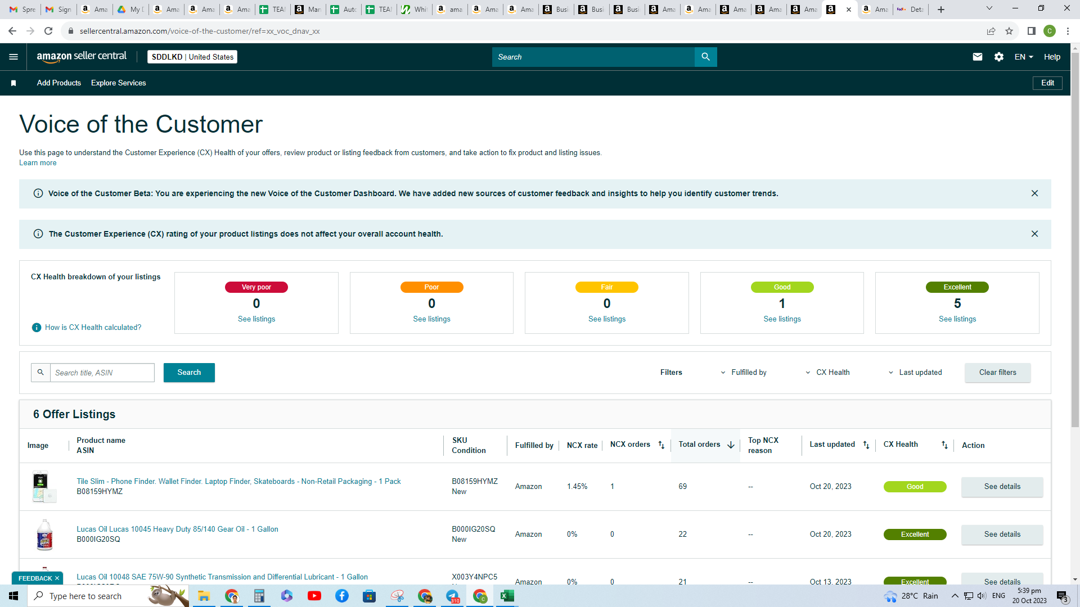Open the Learn more link
1080x607 pixels.
click(38, 163)
